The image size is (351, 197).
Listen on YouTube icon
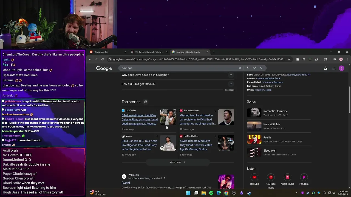[254, 177]
